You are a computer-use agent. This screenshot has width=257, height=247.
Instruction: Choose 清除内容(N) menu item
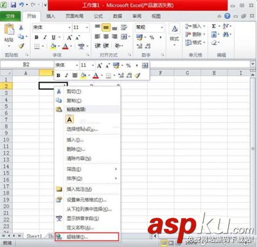click(87, 158)
